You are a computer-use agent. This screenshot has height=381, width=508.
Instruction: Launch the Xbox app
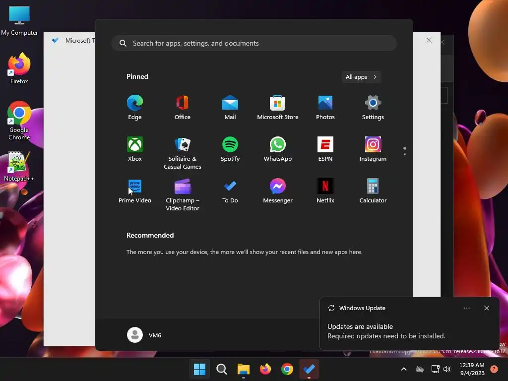coord(135,150)
